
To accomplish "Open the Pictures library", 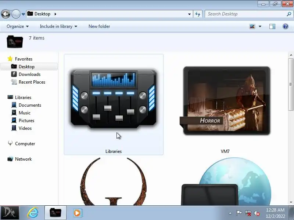I will pyautogui.click(x=26, y=121).
